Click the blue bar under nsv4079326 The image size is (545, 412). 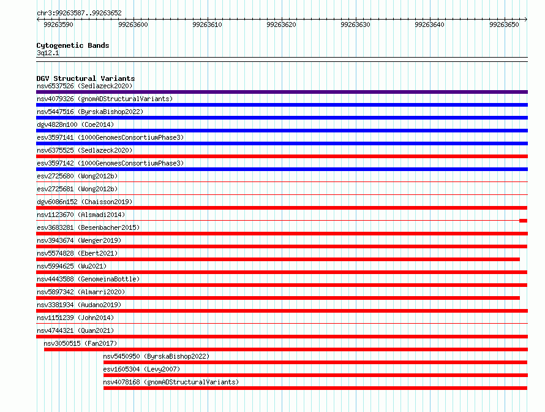(x=282, y=105)
